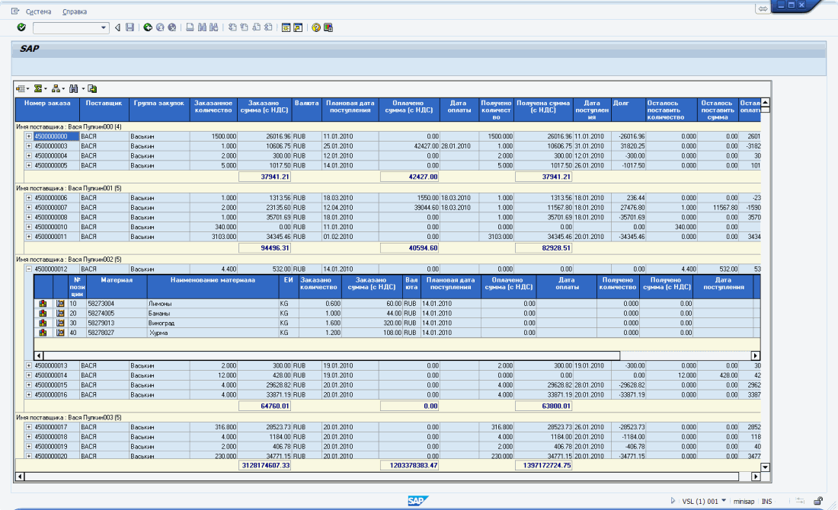838x510 pixels.
Task: Click the main grid's scroll-down arrow
Action: [766, 467]
